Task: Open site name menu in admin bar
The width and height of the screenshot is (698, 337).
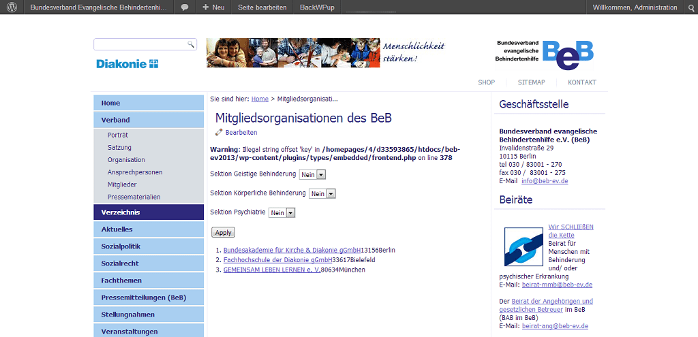Action: coord(98,7)
